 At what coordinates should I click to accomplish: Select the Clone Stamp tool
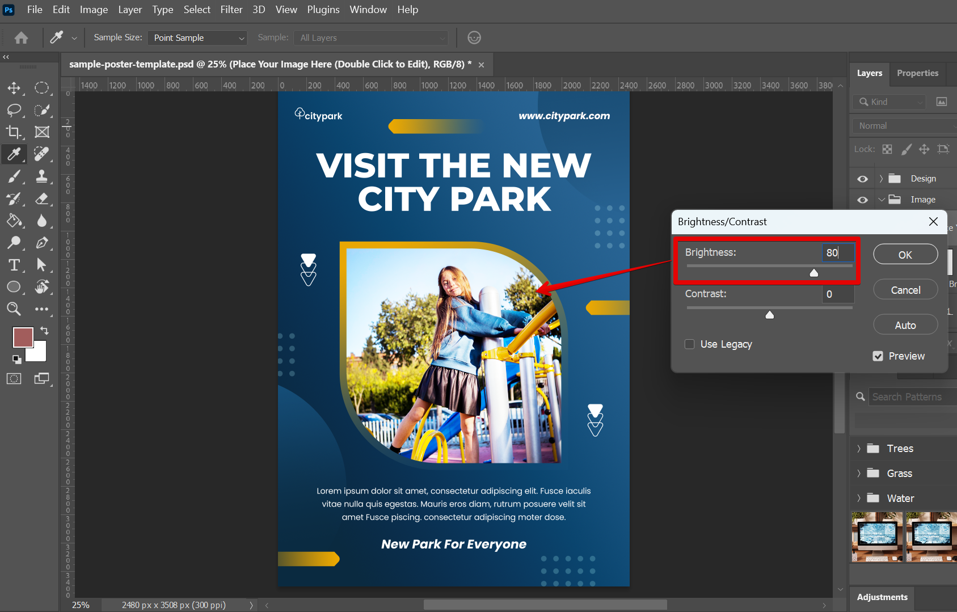point(41,176)
